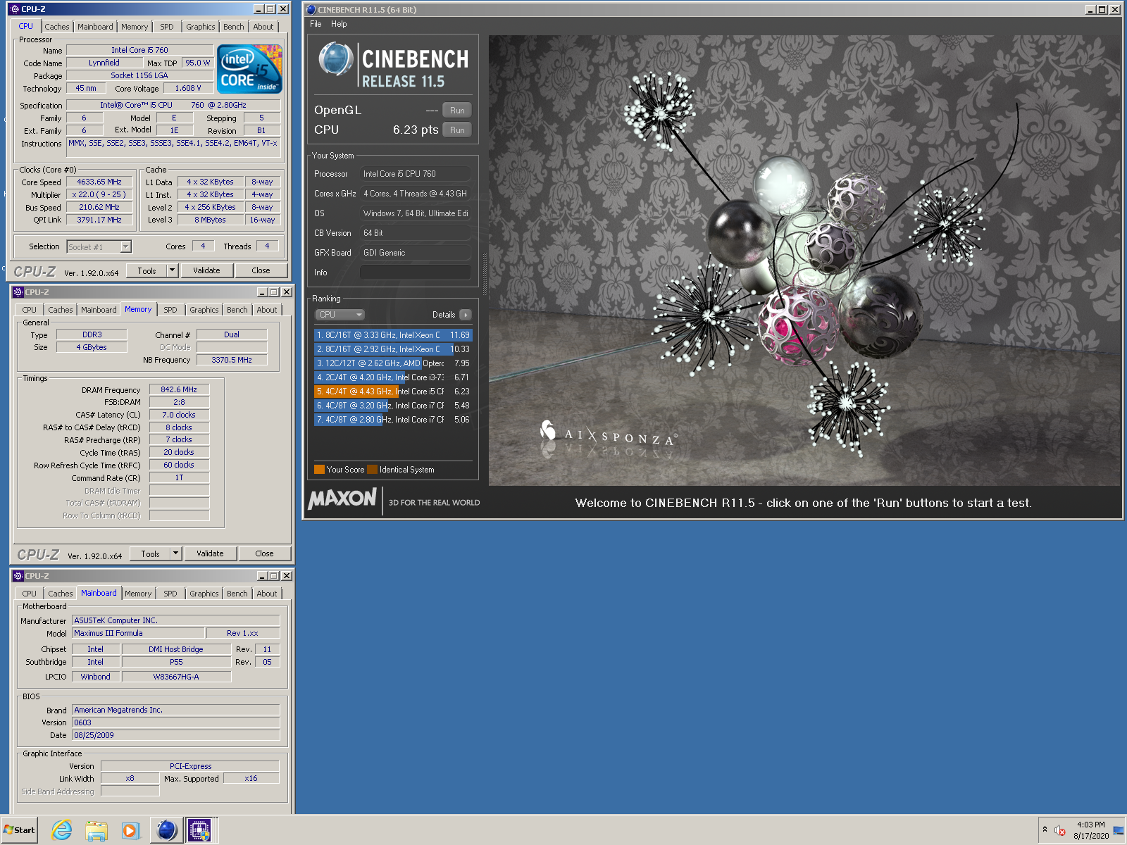
Task: Click CPU-Z icon in top window title bar
Action: [15, 9]
